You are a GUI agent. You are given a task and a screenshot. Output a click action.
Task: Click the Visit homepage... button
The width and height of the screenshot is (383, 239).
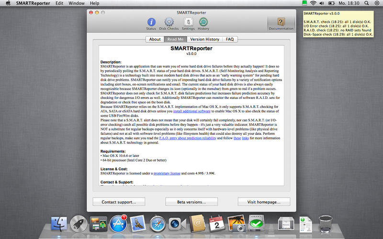pyautogui.click(x=264, y=202)
